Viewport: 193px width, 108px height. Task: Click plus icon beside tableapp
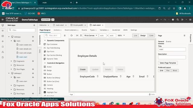(33, 37)
